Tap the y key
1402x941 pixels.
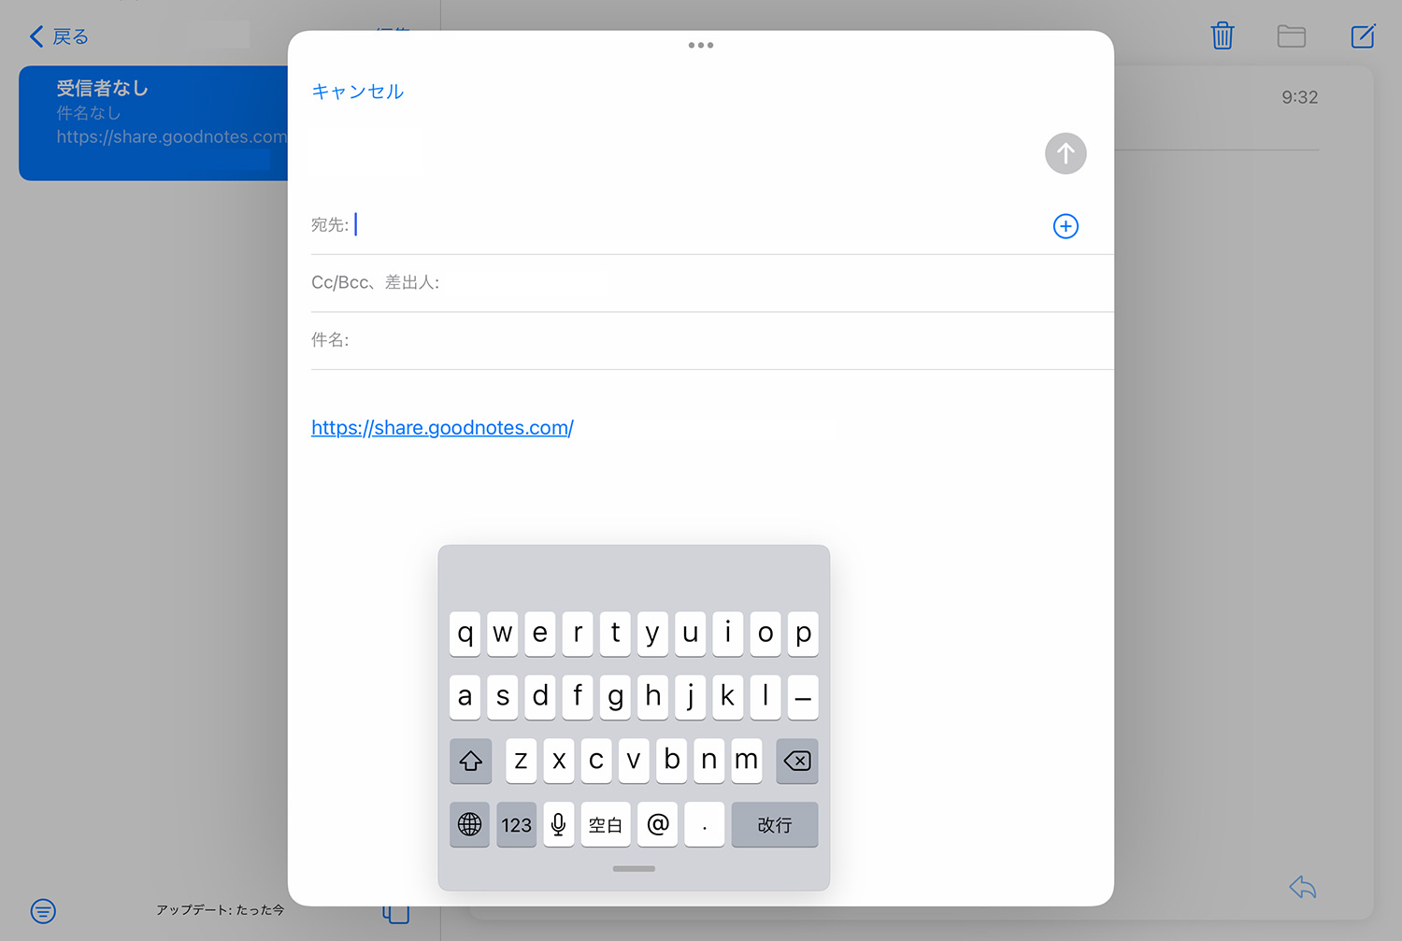pos(652,634)
